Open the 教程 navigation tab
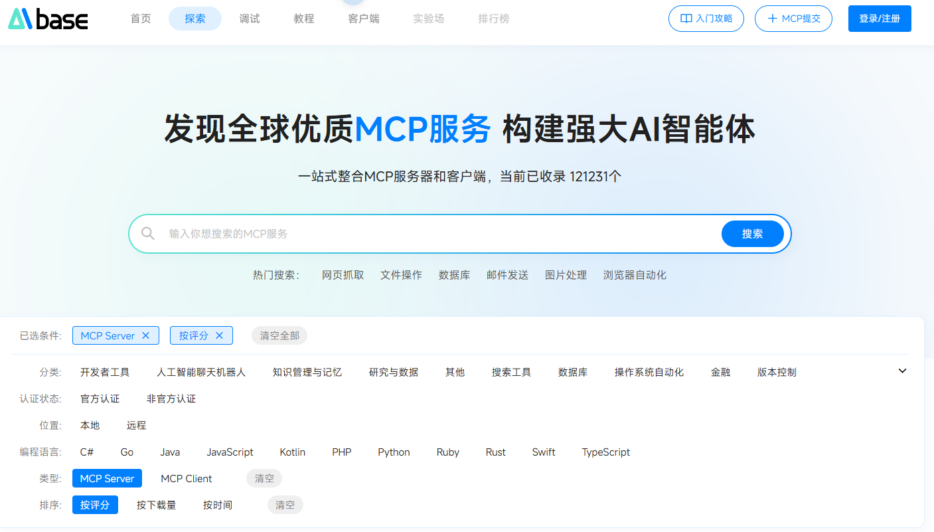This screenshot has width=934, height=532. 303,19
